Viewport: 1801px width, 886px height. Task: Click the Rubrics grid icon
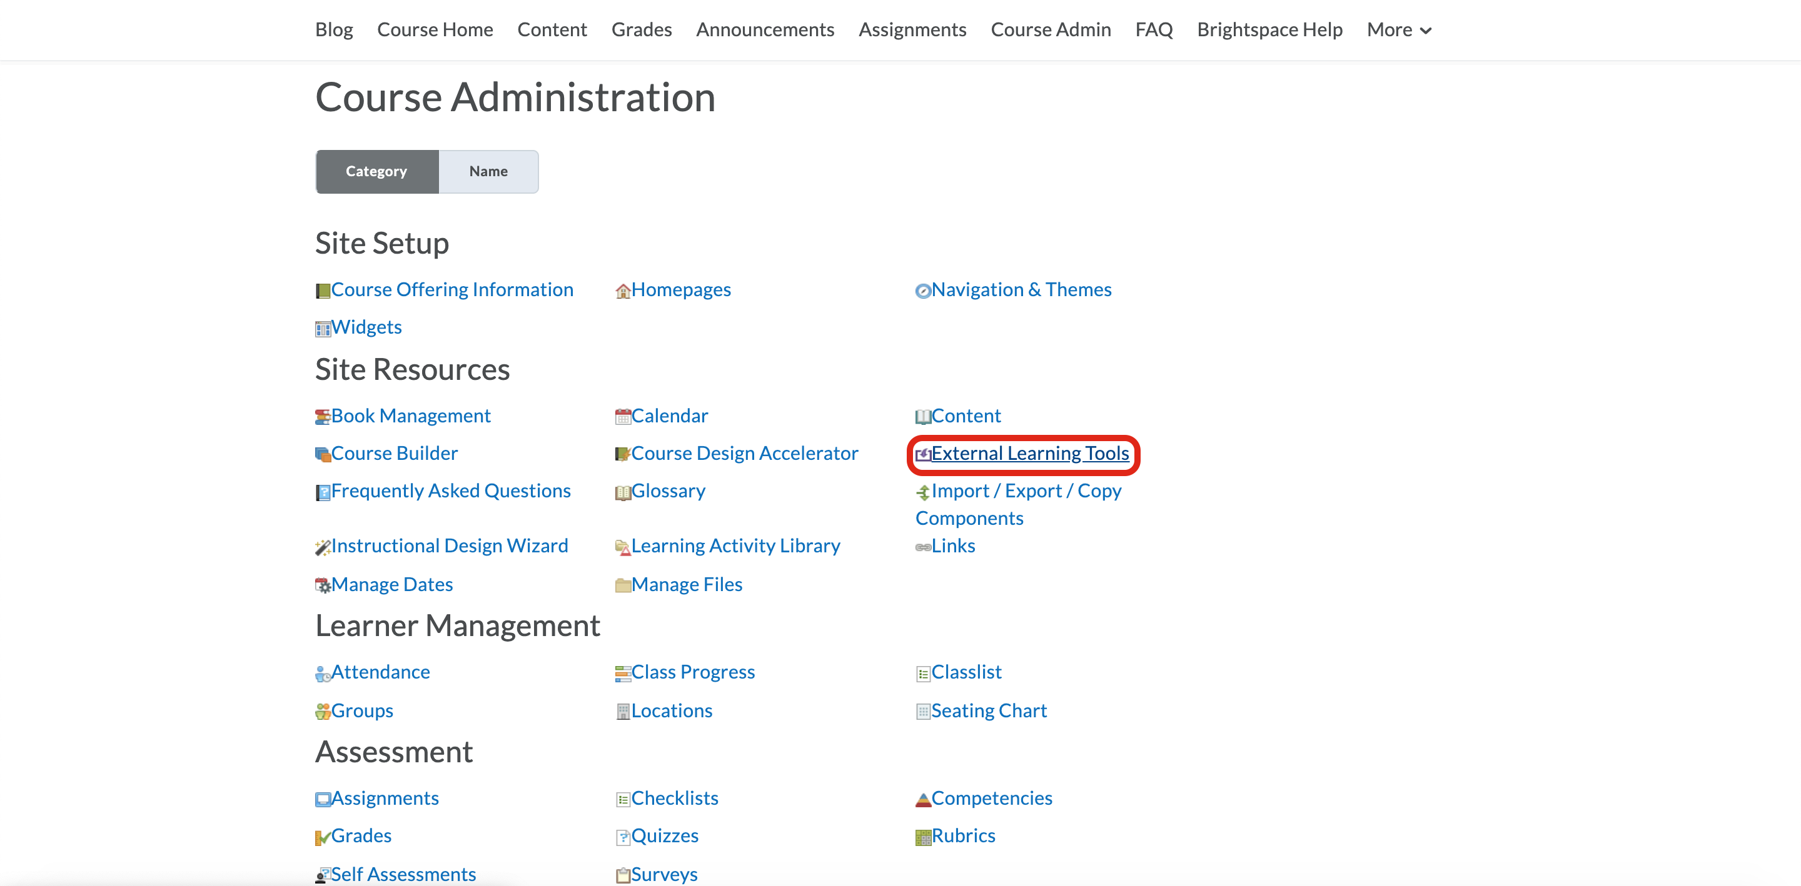pyautogui.click(x=923, y=837)
